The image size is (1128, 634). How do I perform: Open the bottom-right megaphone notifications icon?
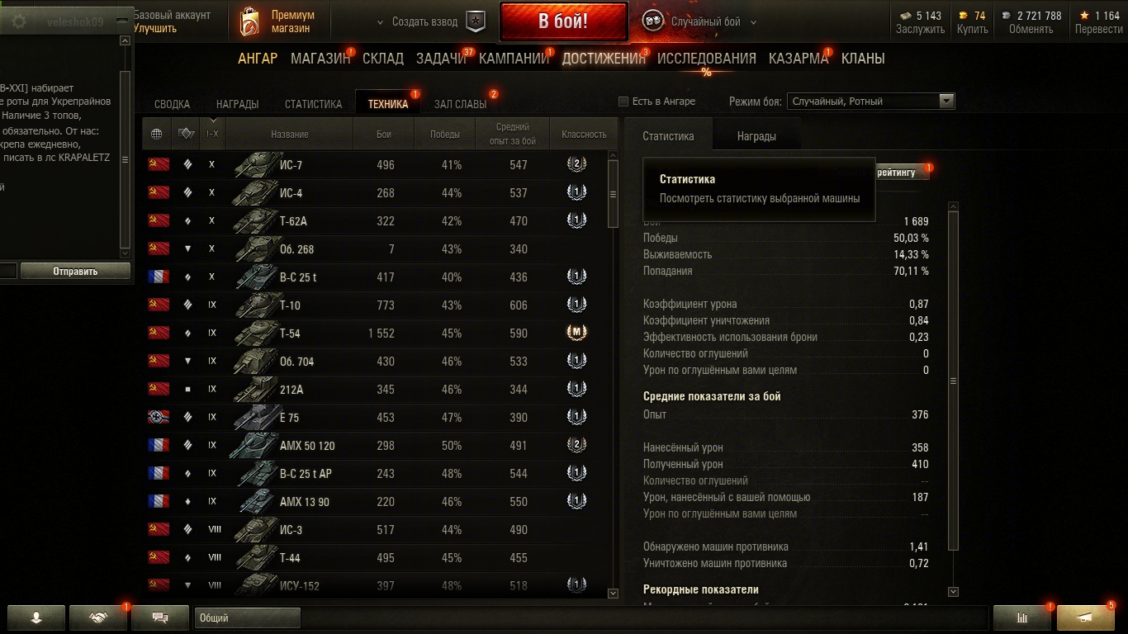[1086, 617]
